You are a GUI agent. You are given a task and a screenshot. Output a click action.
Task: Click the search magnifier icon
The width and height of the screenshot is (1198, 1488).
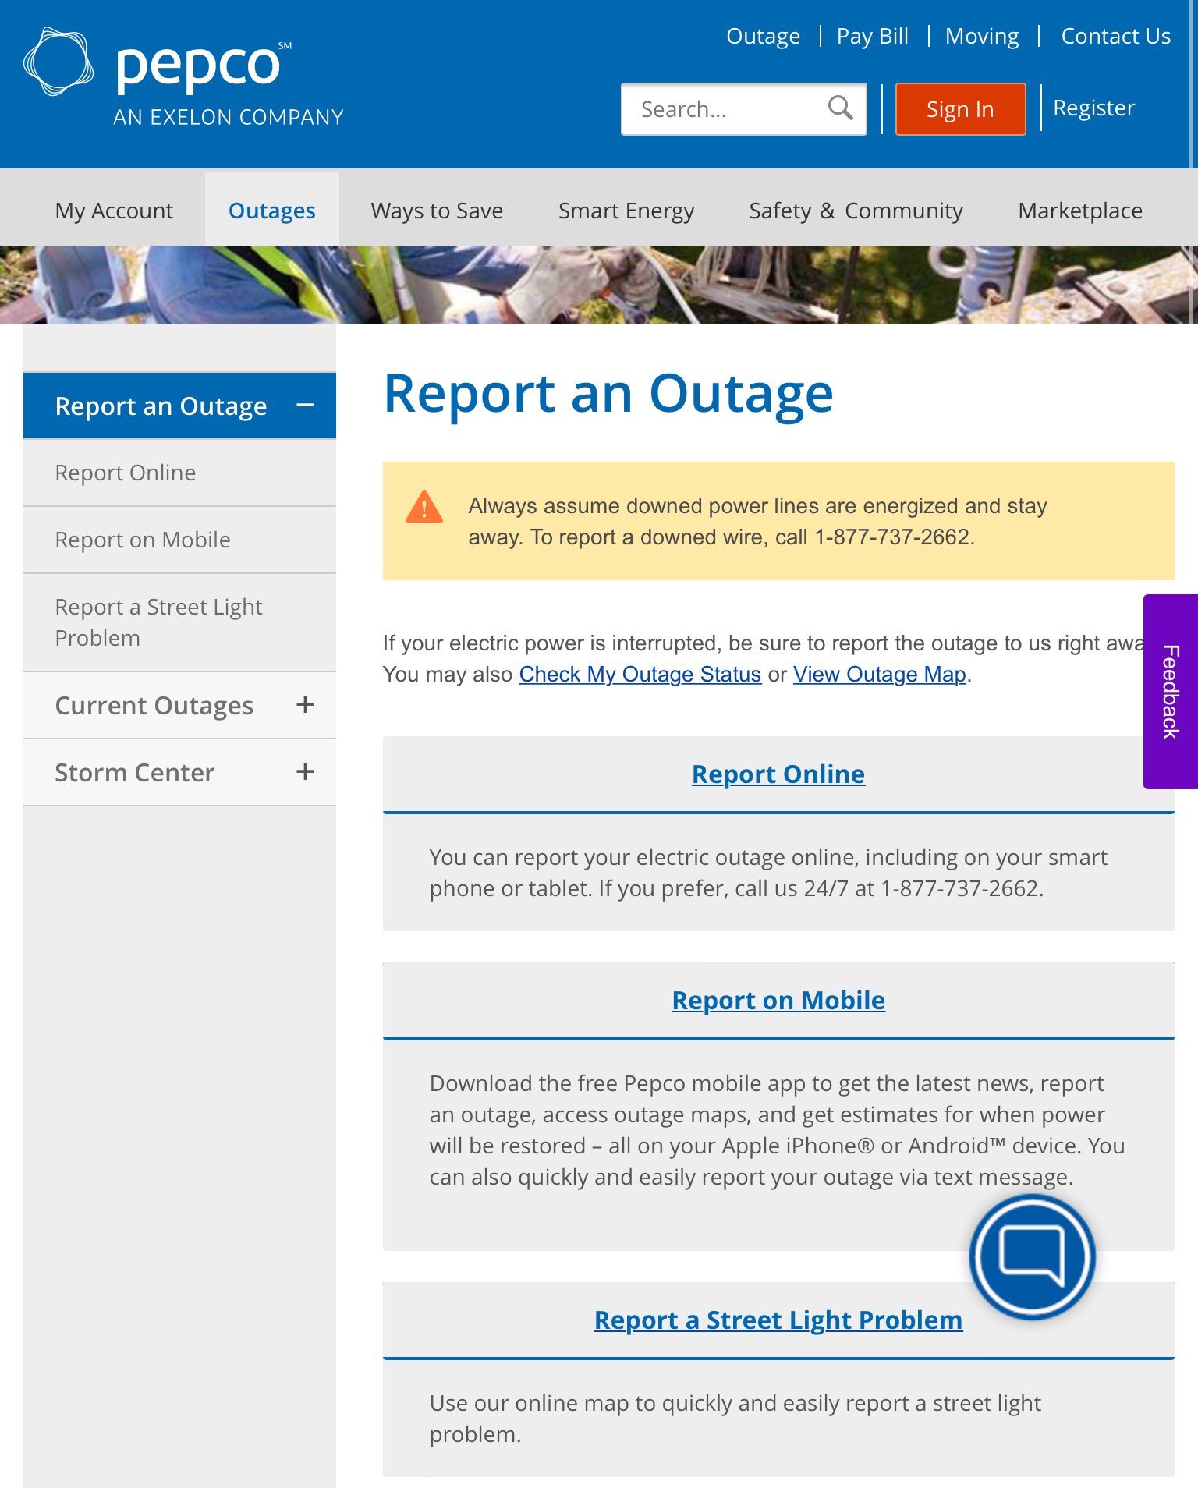tap(840, 108)
